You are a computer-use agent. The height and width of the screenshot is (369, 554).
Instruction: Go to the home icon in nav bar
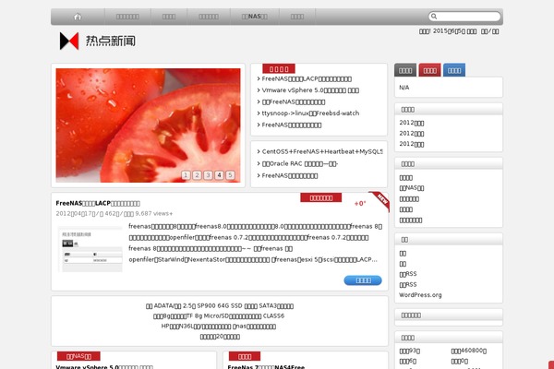(x=78, y=17)
